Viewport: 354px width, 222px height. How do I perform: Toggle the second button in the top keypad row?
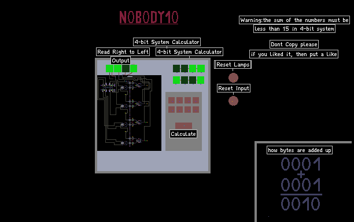tap(179, 100)
